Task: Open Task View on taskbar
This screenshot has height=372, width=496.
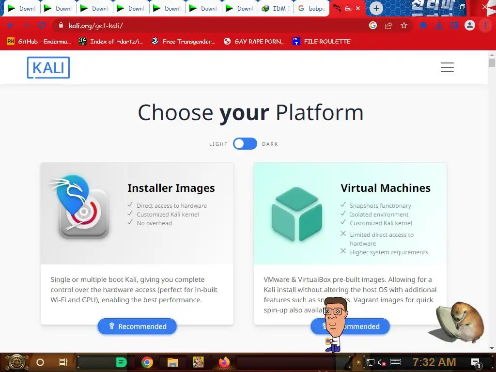Action: point(63,362)
